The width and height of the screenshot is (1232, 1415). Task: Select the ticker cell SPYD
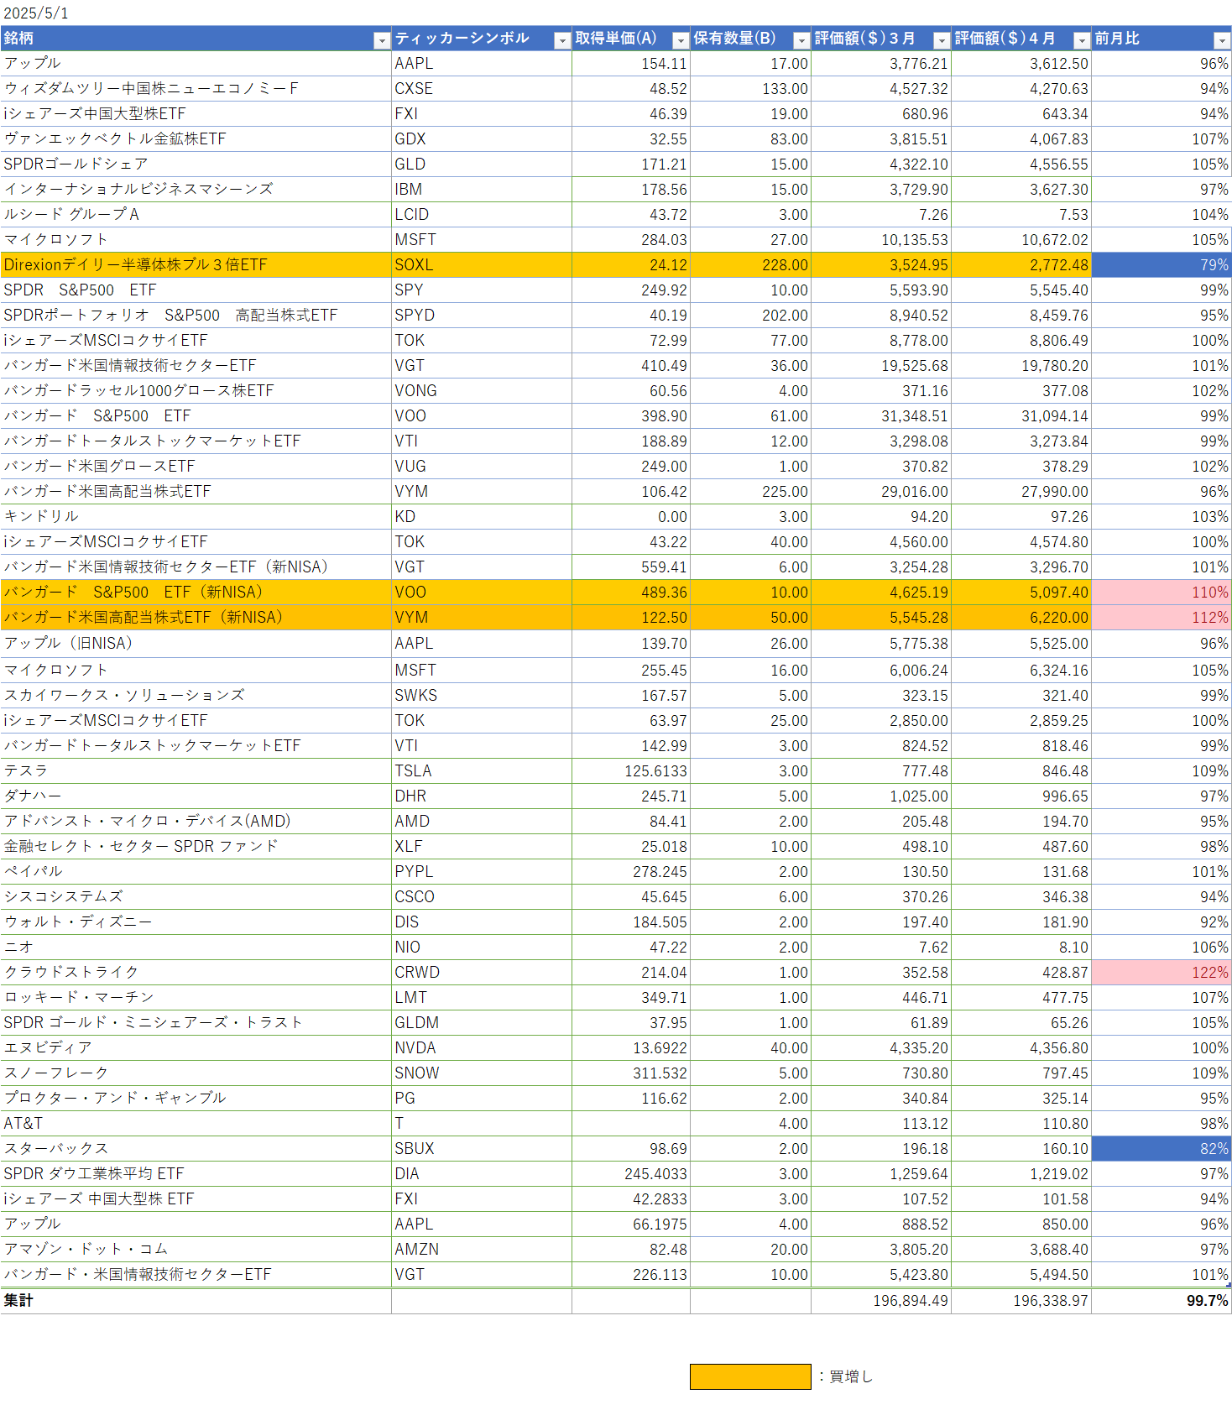[482, 316]
